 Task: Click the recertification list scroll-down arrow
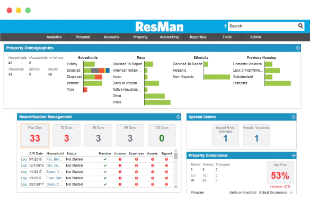pos(175,187)
